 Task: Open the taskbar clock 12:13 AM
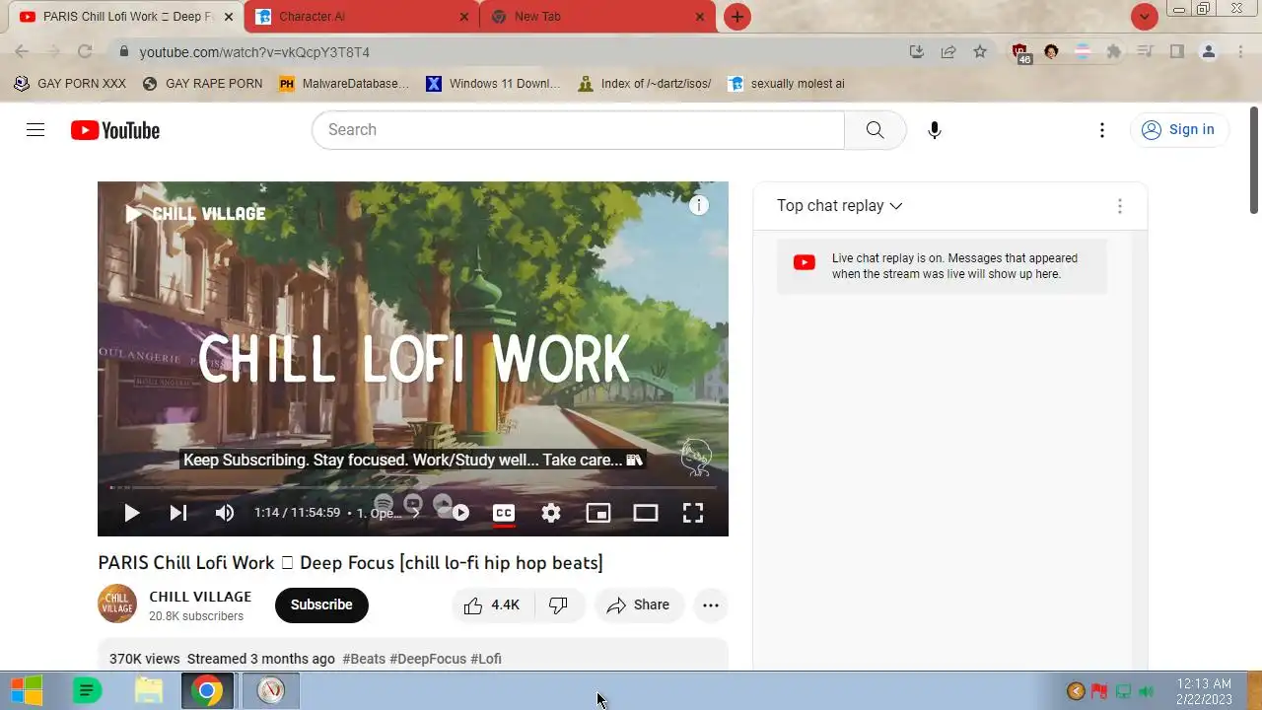click(x=1204, y=691)
